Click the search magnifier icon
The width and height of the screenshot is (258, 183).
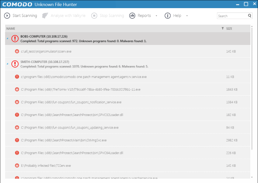(250, 16)
